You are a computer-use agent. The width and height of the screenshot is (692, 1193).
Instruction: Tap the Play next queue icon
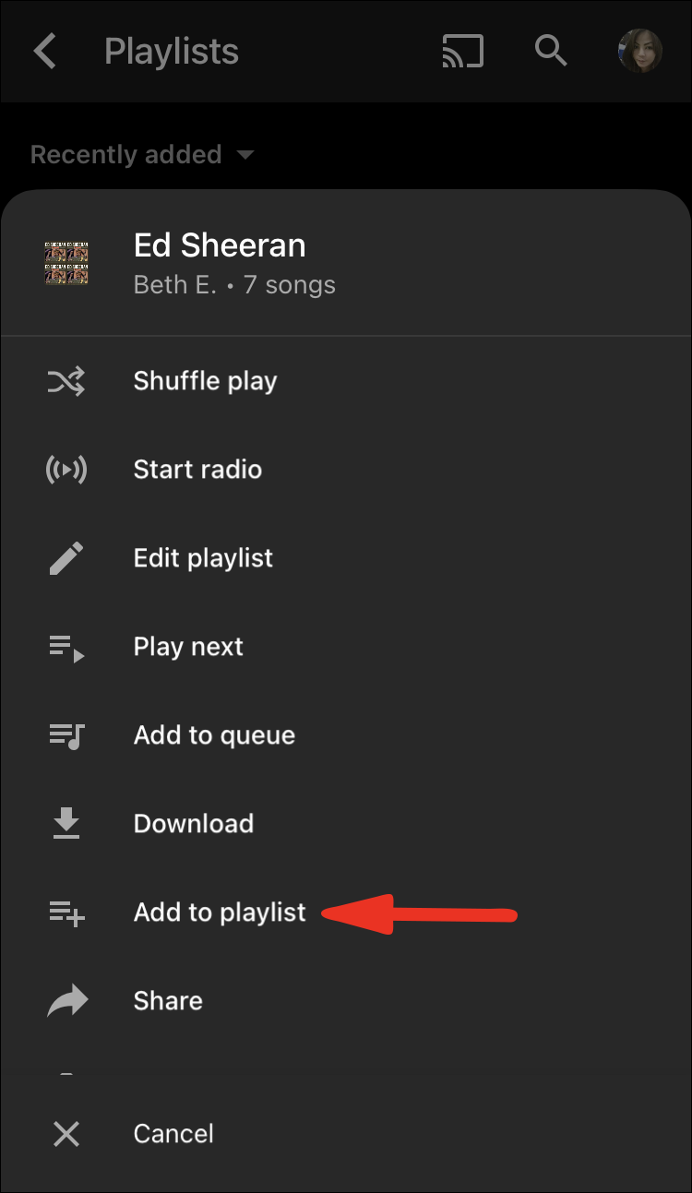coord(66,647)
